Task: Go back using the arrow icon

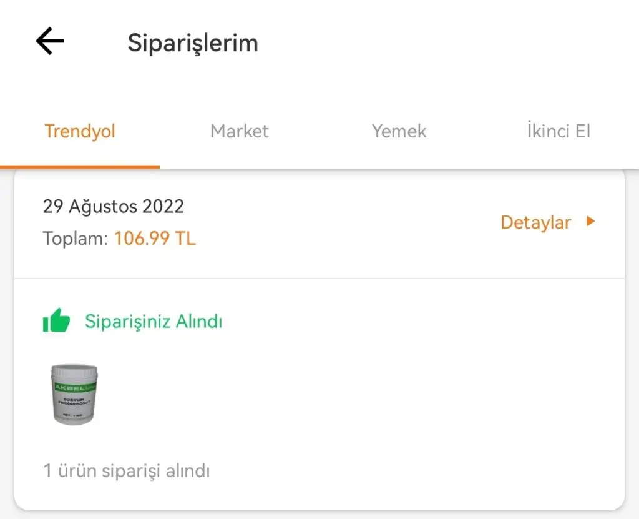Action: point(50,42)
